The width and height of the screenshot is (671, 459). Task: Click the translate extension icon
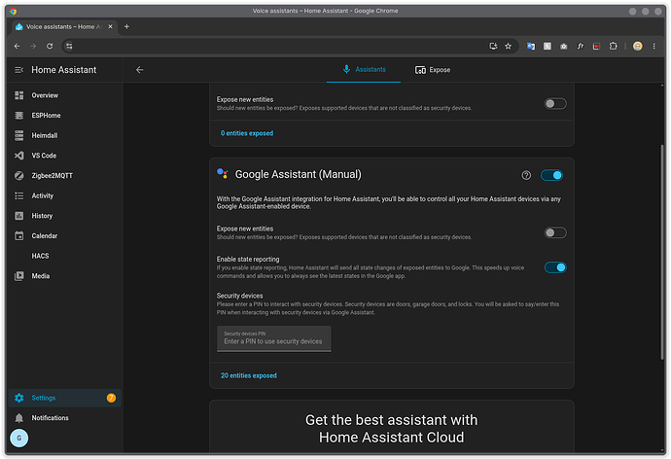[531, 47]
